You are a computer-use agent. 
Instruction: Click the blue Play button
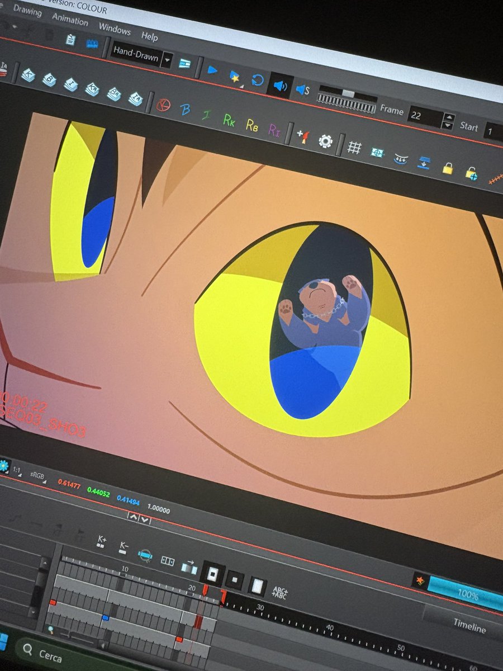(212, 70)
